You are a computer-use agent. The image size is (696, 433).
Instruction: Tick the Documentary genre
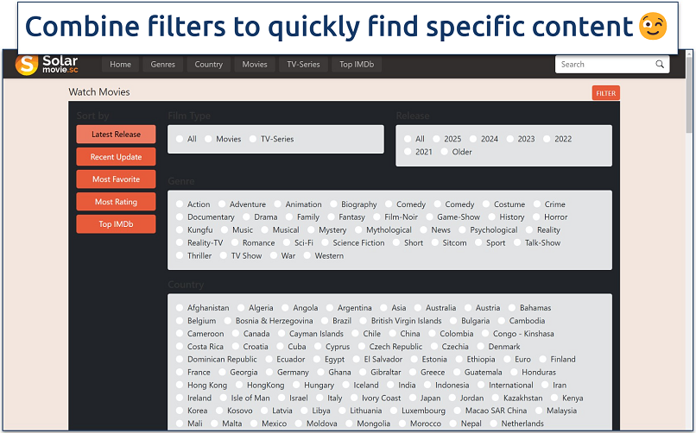180,216
